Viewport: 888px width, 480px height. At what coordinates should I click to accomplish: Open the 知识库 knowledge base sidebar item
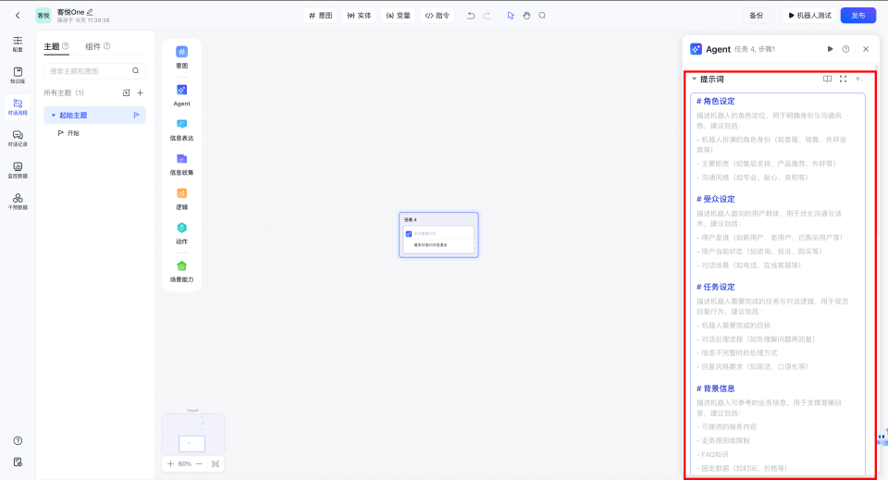point(18,75)
